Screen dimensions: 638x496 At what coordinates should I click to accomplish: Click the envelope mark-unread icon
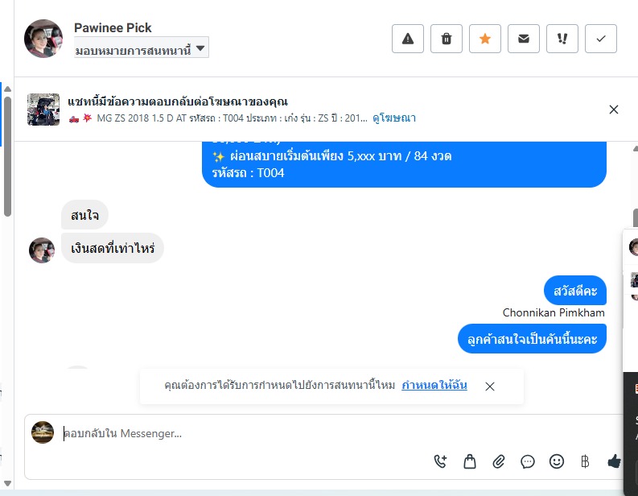[x=524, y=39]
